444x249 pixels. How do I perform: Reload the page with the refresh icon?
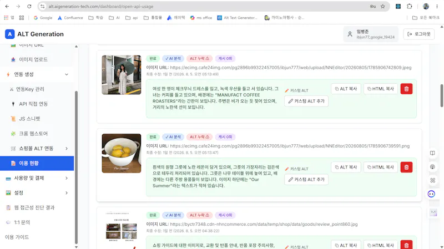(29, 6)
